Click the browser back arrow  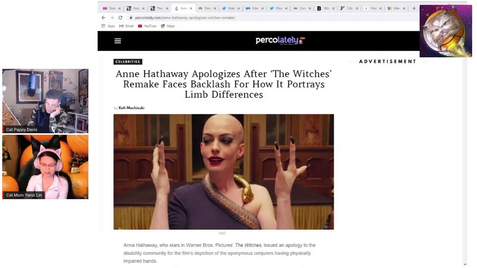click(x=104, y=17)
